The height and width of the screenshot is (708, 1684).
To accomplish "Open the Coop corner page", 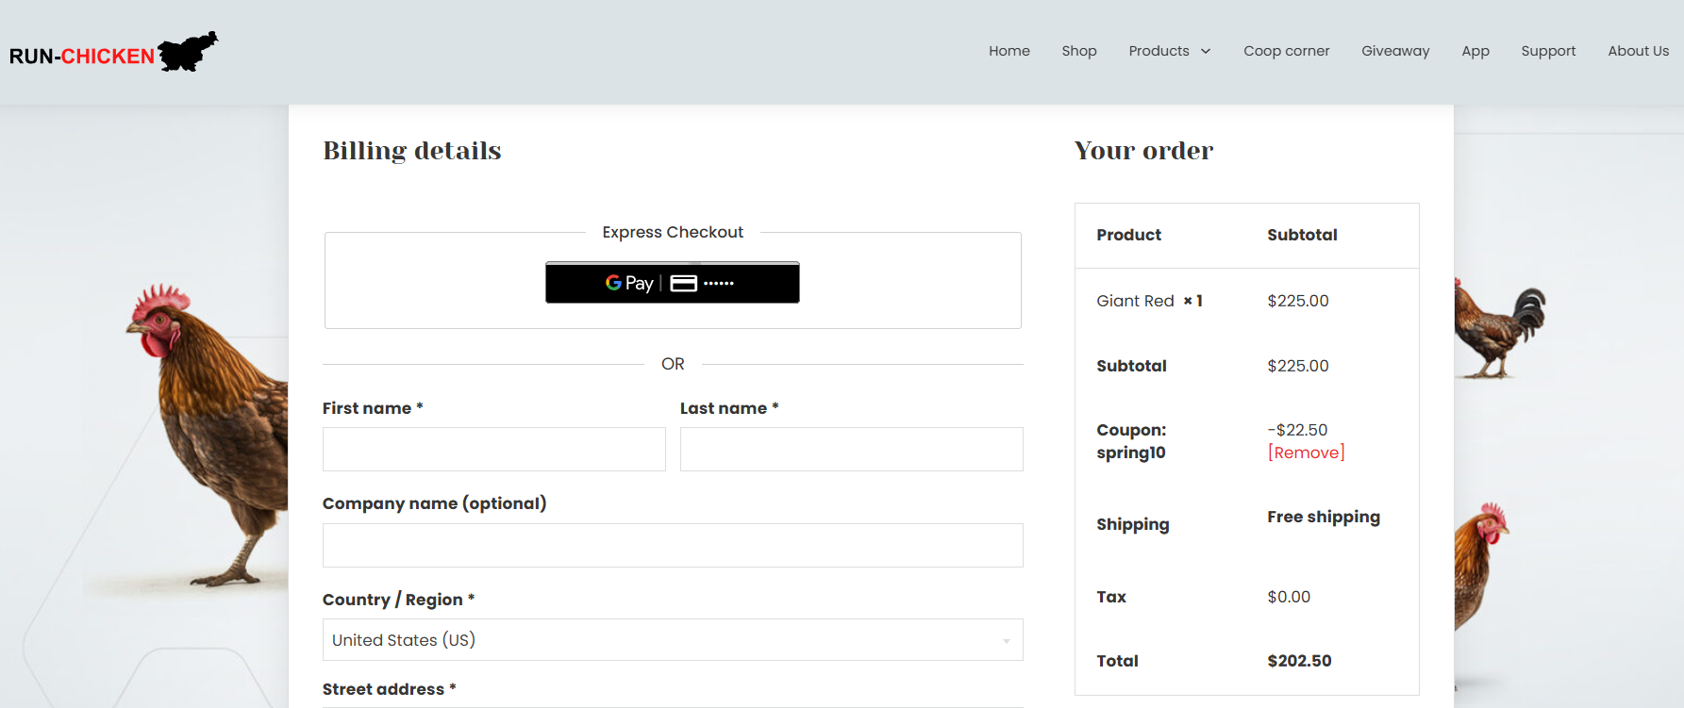I will pos(1287,51).
